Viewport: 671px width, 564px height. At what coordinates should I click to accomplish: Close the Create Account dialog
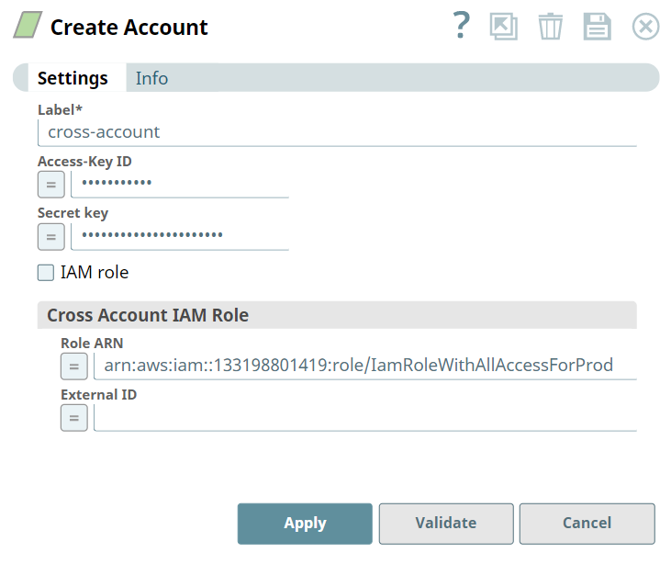coord(646,27)
